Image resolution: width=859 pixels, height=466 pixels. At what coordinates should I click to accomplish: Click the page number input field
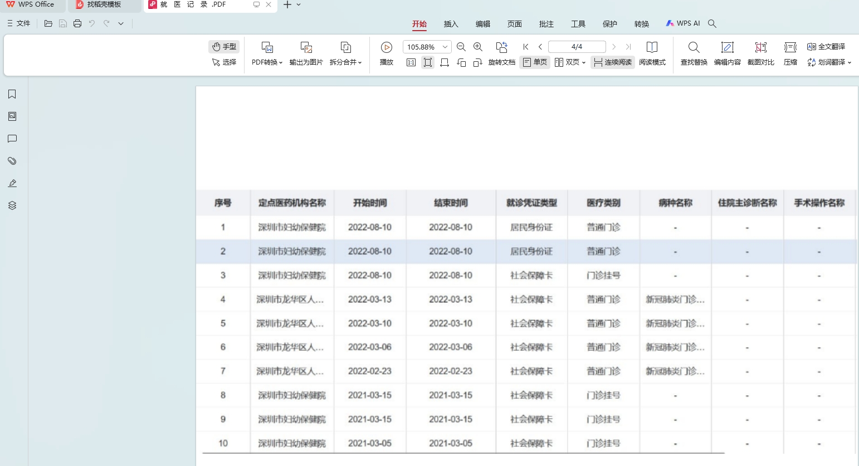coord(577,47)
